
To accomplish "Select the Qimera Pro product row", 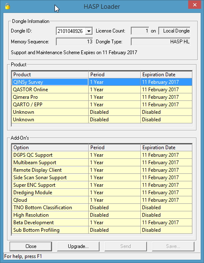I will pyautogui.click(x=102, y=97).
